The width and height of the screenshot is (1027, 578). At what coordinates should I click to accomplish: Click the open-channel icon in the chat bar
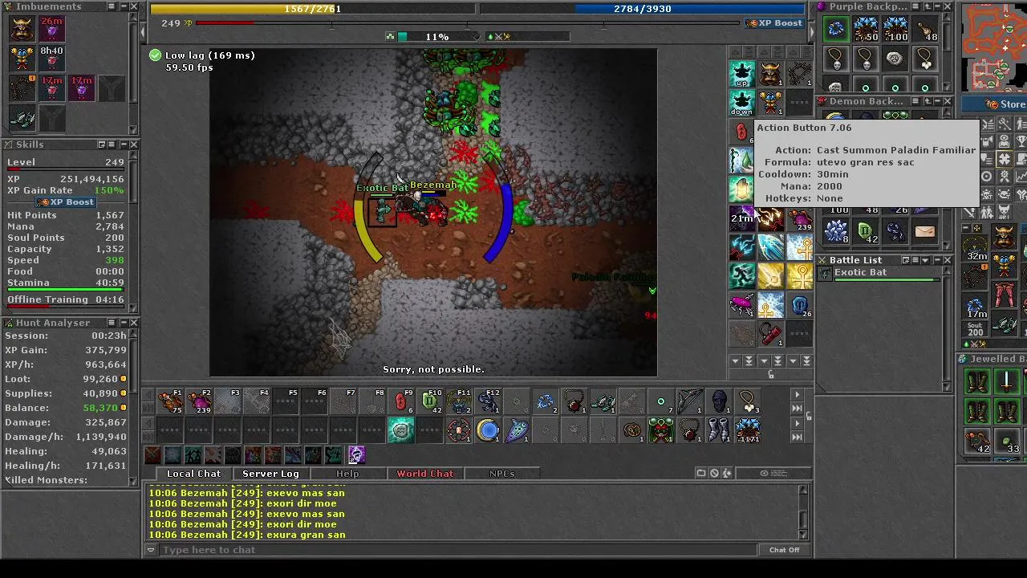(x=701, y=474)
